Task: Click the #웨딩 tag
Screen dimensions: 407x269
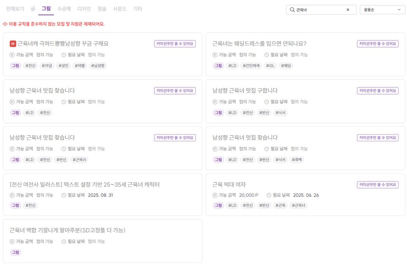Action: (x=286, y=66)
